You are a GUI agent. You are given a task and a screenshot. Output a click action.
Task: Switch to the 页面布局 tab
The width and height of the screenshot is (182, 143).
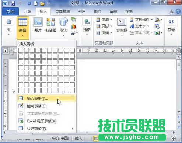63,11
